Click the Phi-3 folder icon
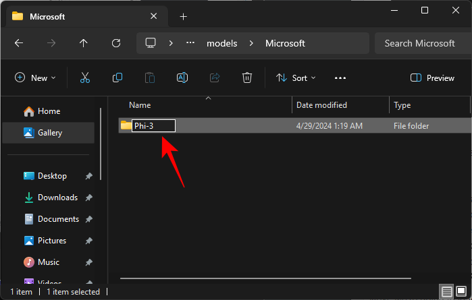Image resolution: width=472 pixels, height=300 pixels. (x=126, y=125)
